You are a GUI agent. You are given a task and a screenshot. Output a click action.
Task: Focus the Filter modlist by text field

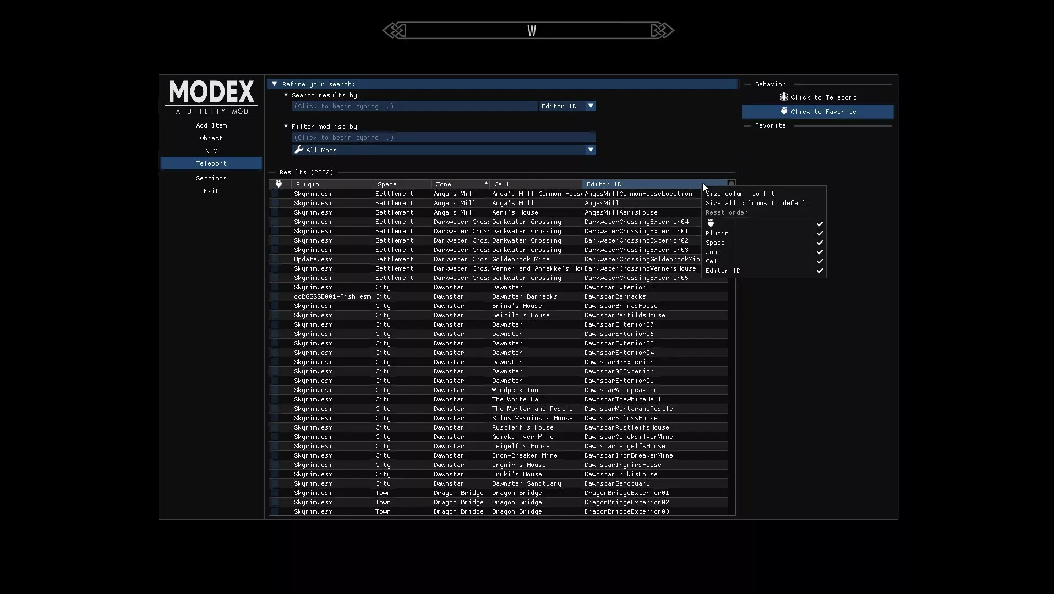[444, 137]
